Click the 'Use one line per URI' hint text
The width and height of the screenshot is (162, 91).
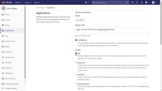83,36
